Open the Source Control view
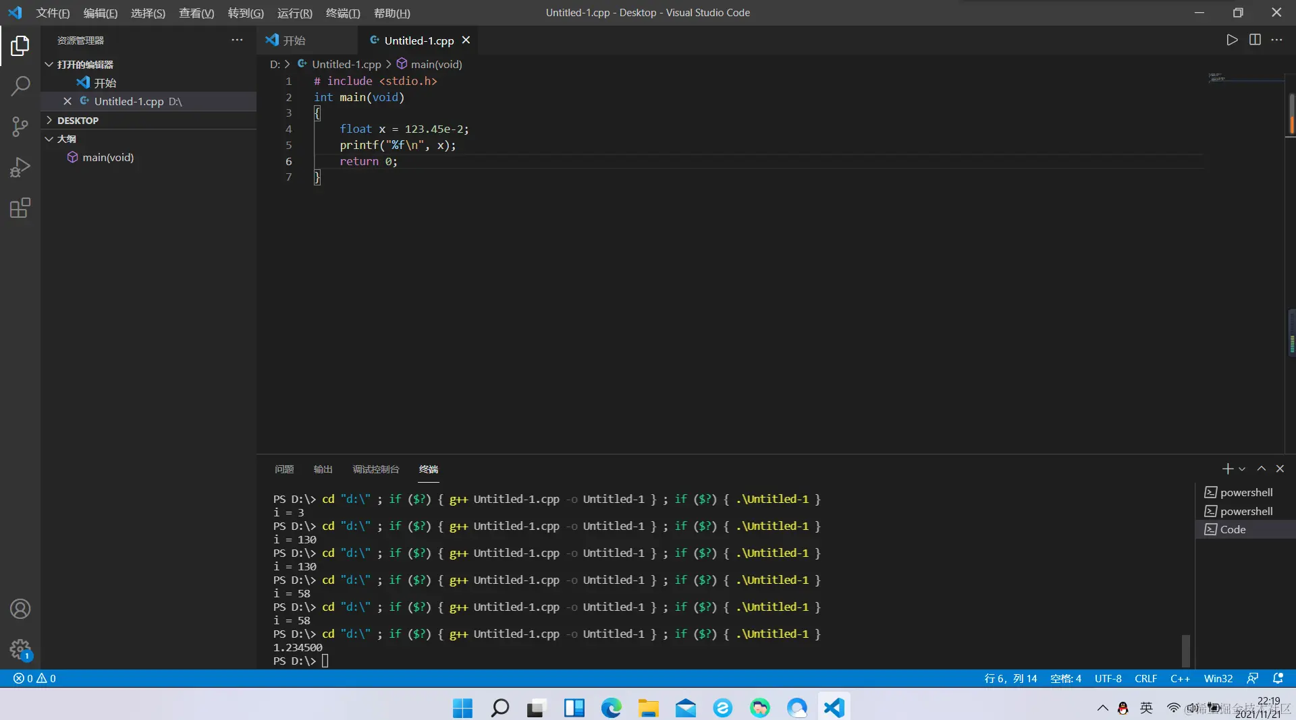Image resolution: width=1296 pixels, height=720 pixels. (20, 126)
